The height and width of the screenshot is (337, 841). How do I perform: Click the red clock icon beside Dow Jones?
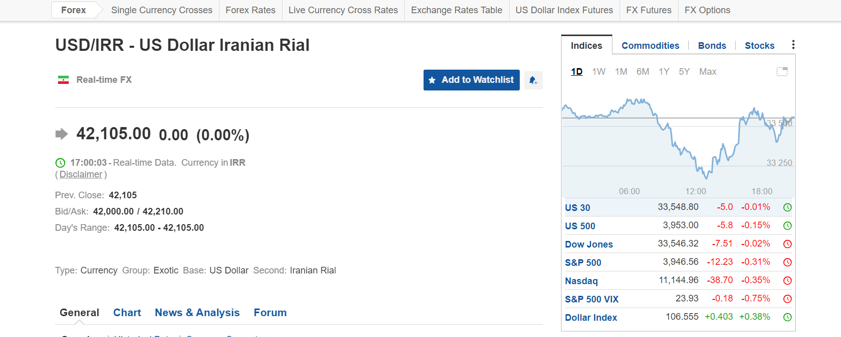788,244
